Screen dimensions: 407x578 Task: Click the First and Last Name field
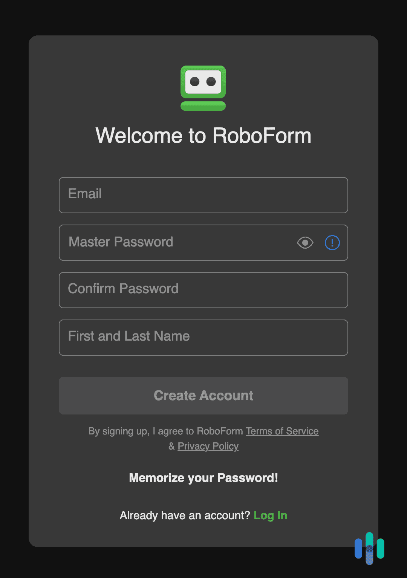tap(203, 337)
